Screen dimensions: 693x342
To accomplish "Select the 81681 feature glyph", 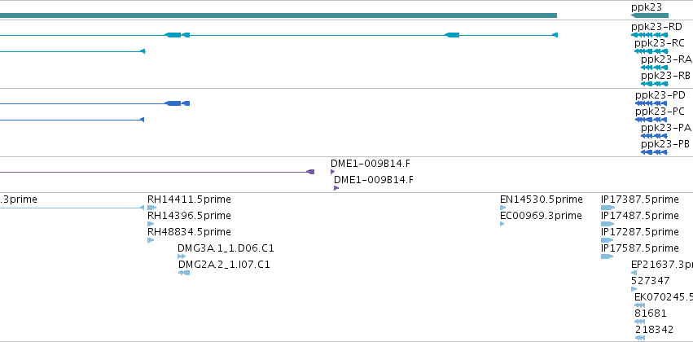I will (x=639, y=322).
